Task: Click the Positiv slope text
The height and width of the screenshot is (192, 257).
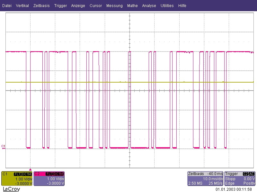Action: [x=249, y=183]
